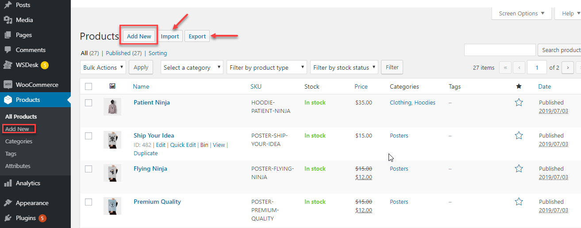The height and width of the screenshot is (228, 581).
Task: Click the Appearance brush icon
Action: pyautogui.click(x=8, y=203)
